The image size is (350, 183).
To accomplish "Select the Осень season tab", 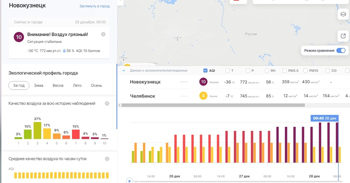I will pyautogui.click(x=96, y=85).
